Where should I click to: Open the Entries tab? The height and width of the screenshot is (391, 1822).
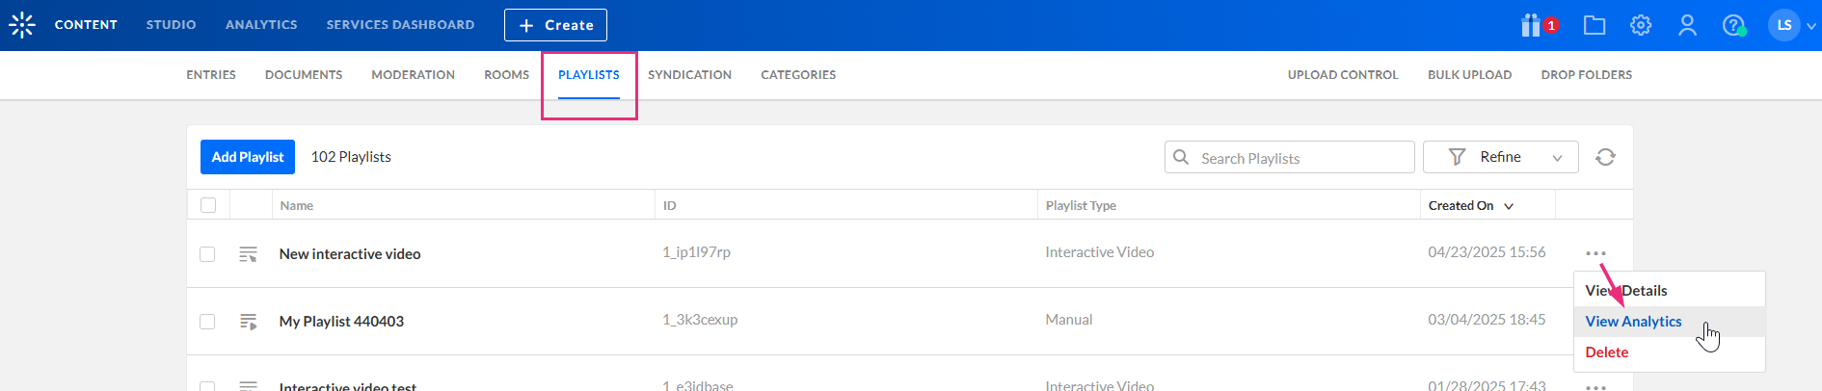pyautogui.click(x=211, y=75)
